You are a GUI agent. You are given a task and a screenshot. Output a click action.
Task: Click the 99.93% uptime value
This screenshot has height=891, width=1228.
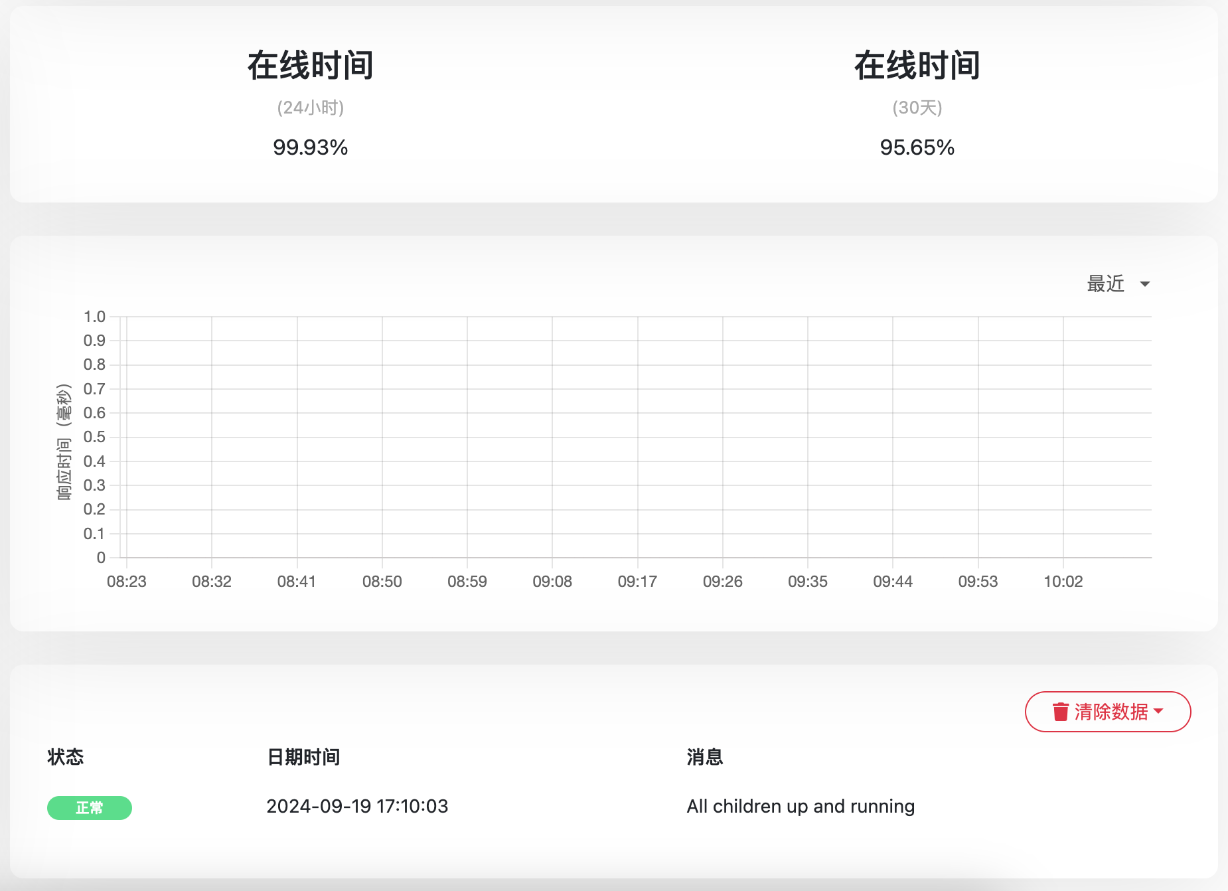(x=311, y=147)
